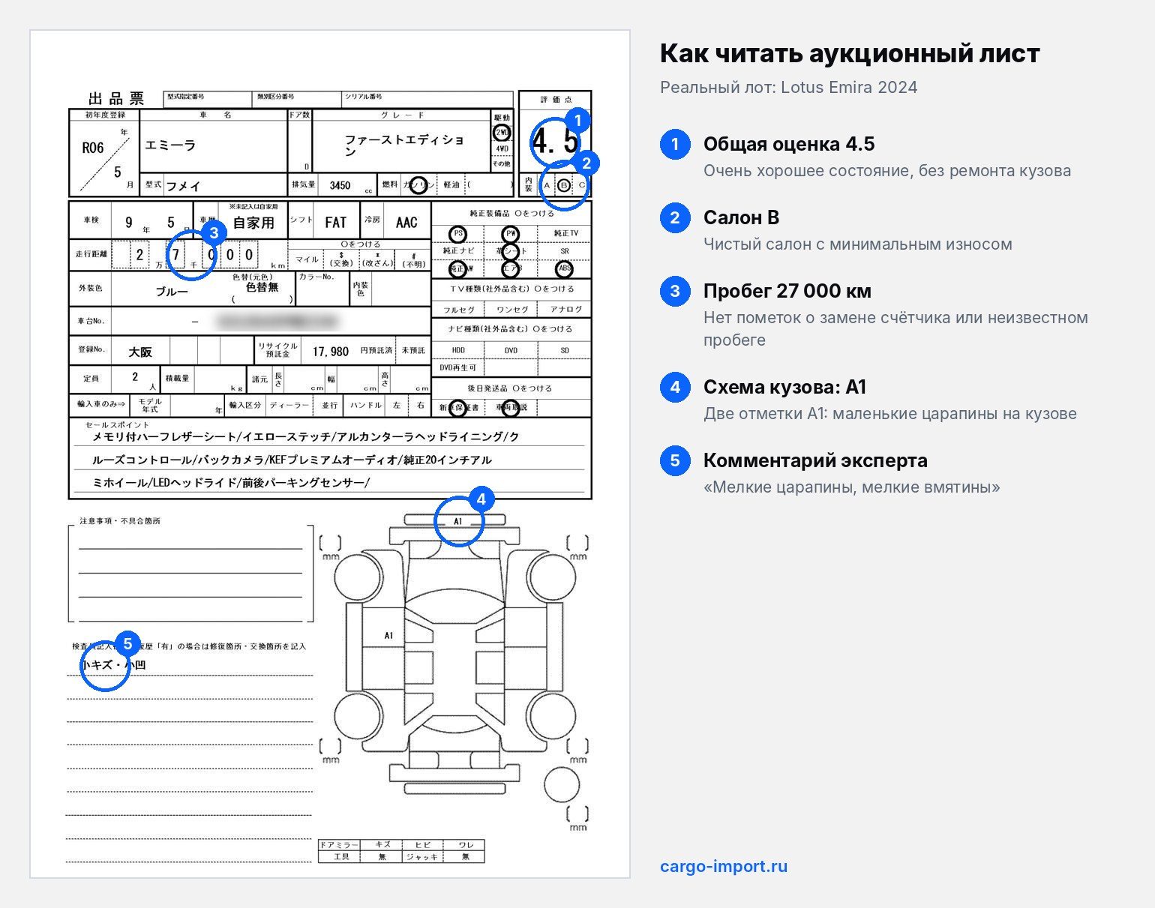Click the Салон B legend heading
This screenshot has width=1155, height=908.
coord(741,217)
